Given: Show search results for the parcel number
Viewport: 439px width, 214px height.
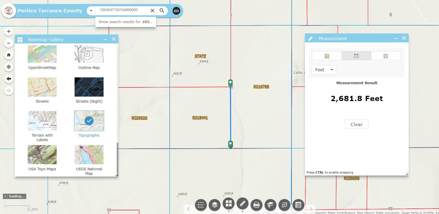Looking at the screenshot, I should [x=125, y=22].
